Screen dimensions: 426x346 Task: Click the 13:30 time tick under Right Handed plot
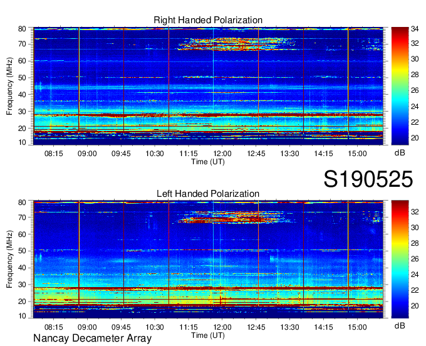coord(289,154)
